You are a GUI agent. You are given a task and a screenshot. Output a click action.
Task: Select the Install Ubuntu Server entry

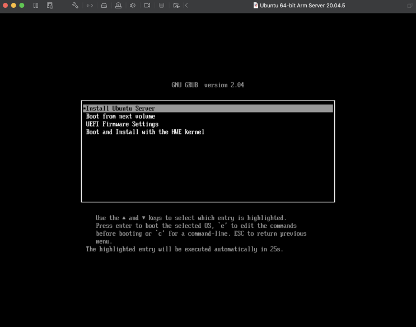(x=208, y=108)
